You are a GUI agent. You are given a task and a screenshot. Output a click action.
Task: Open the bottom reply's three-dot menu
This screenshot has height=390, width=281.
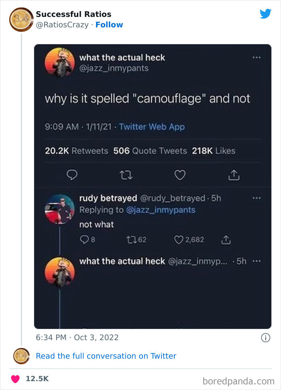pyautogui.click(x=257, y=261)
